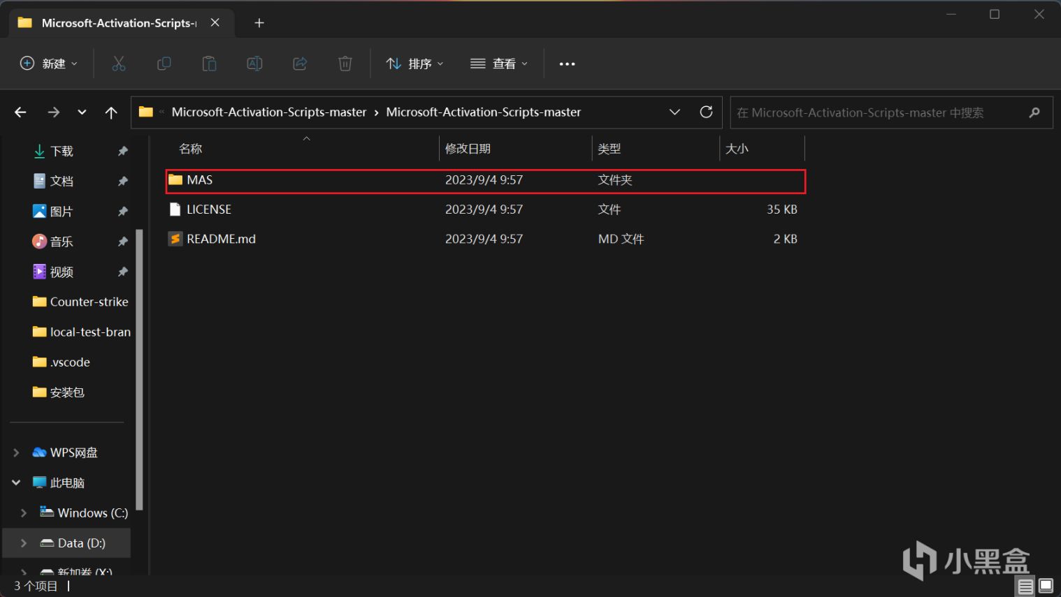Image resolution: width=1061 pixels, height=597 pixels.
Task: Open a new tab with plus button
Action: [259, 23]
